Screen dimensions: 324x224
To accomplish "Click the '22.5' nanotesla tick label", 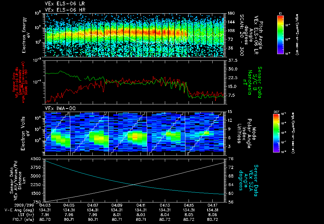I will click(x=233, y=78).
